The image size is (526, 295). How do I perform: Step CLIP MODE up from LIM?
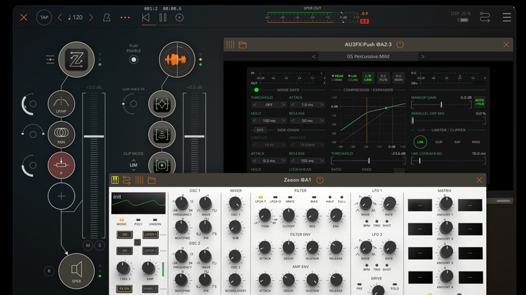(134, 160)
